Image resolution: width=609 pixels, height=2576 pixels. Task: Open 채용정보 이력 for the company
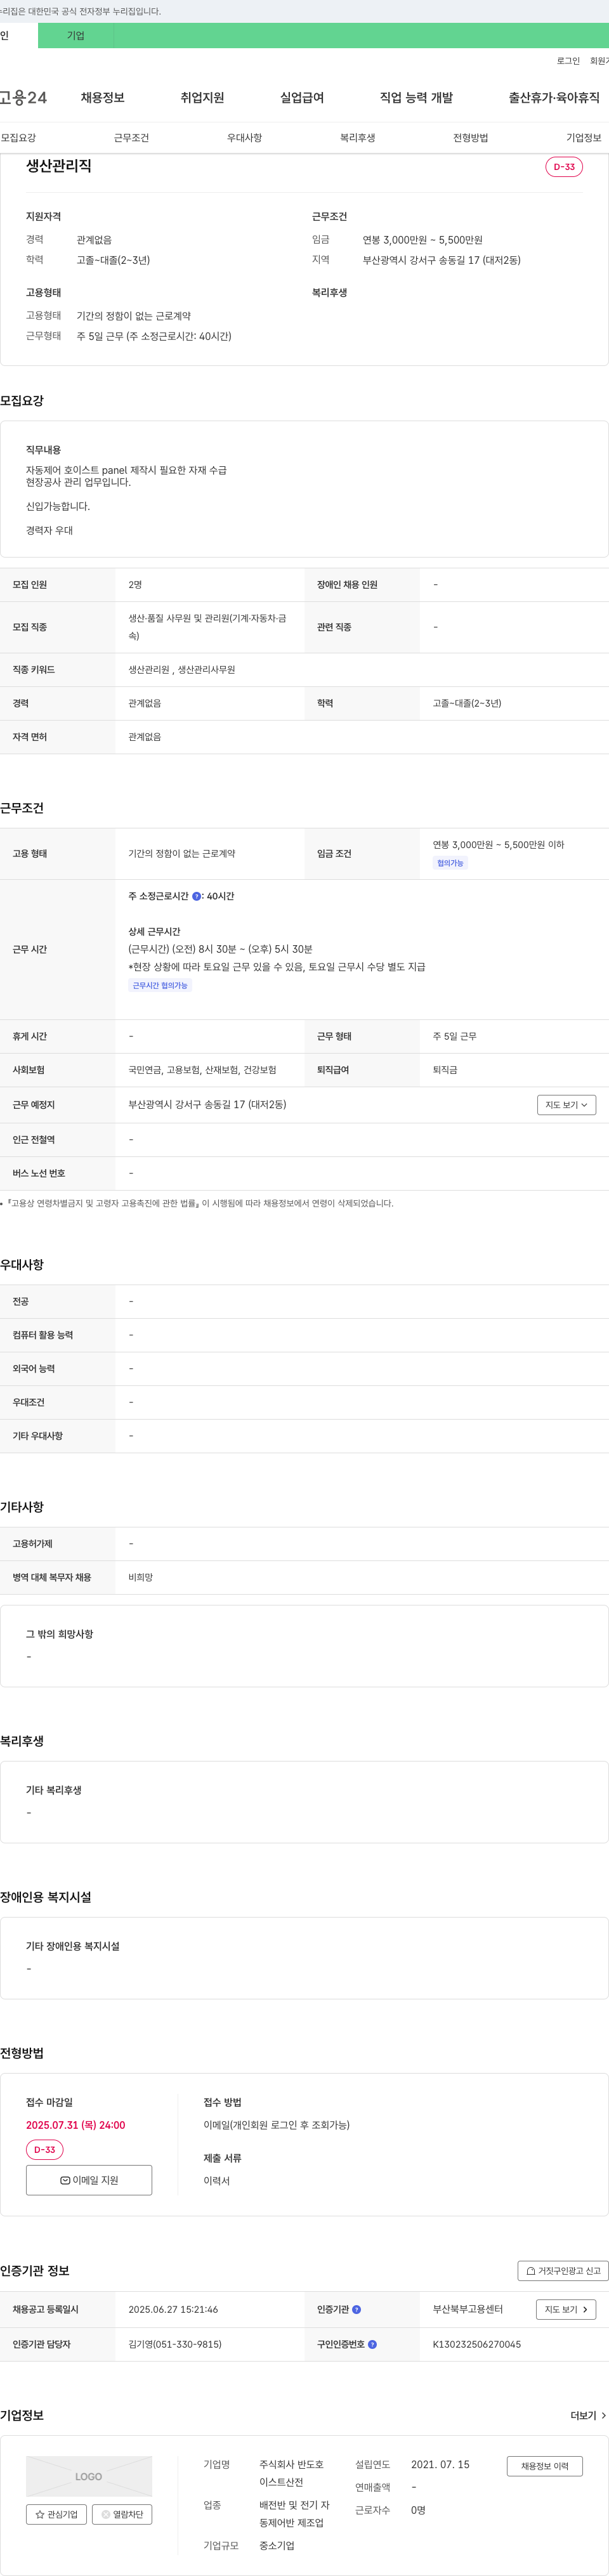(x=544, y=2466)
